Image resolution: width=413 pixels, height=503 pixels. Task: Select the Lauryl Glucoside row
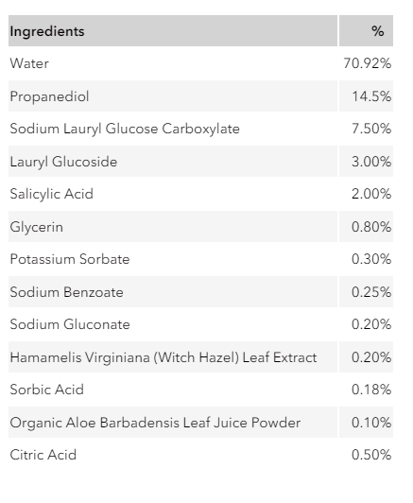[200, 162]
